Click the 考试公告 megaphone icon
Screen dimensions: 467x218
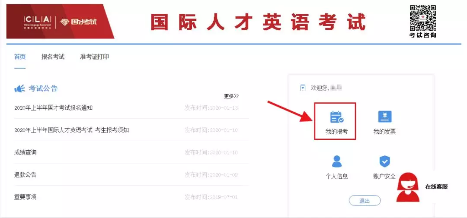click(20, 88)
